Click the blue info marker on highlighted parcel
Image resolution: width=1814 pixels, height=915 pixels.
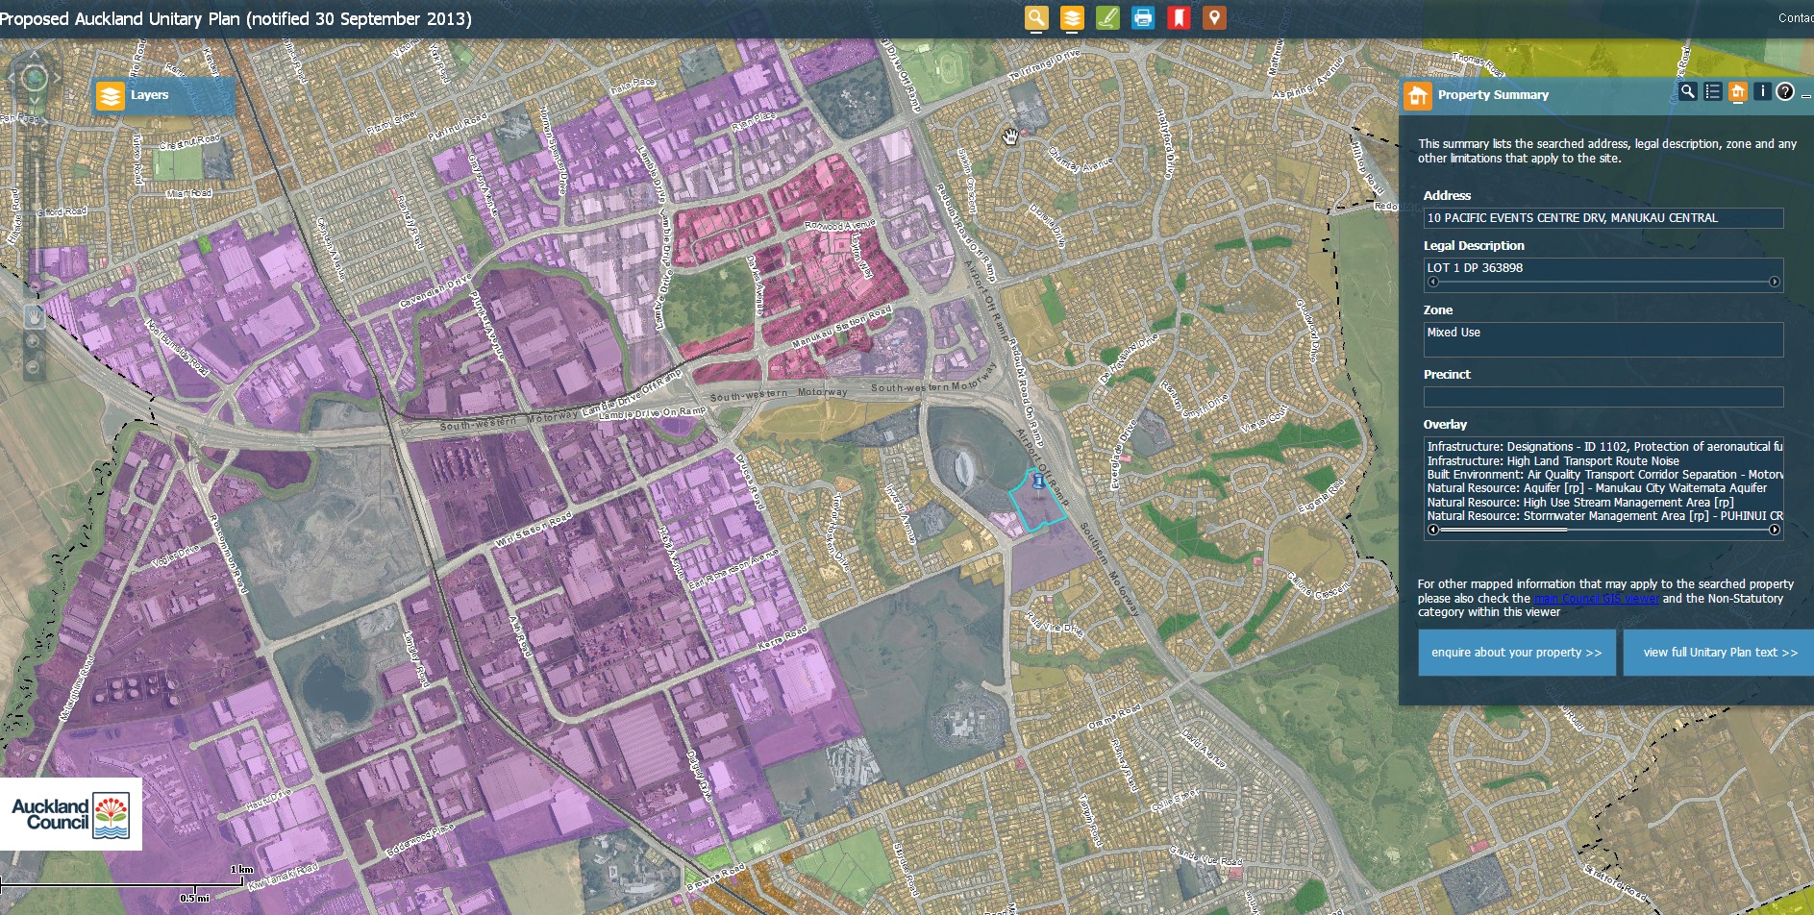click(1038, 482)
